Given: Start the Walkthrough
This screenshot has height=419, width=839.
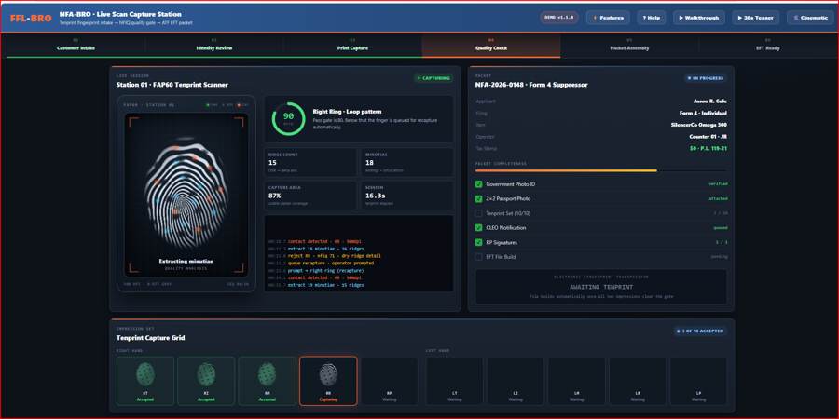Looking at the screenshot, I should tap(699, 18).
